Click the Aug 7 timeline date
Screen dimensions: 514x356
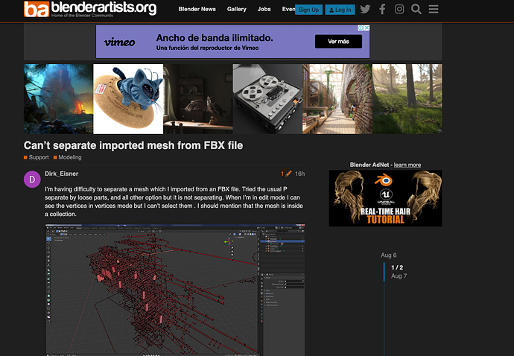coord(399,276)
